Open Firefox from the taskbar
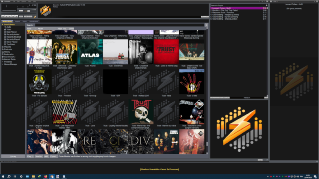319x179 pixels. tap(45, 177)
